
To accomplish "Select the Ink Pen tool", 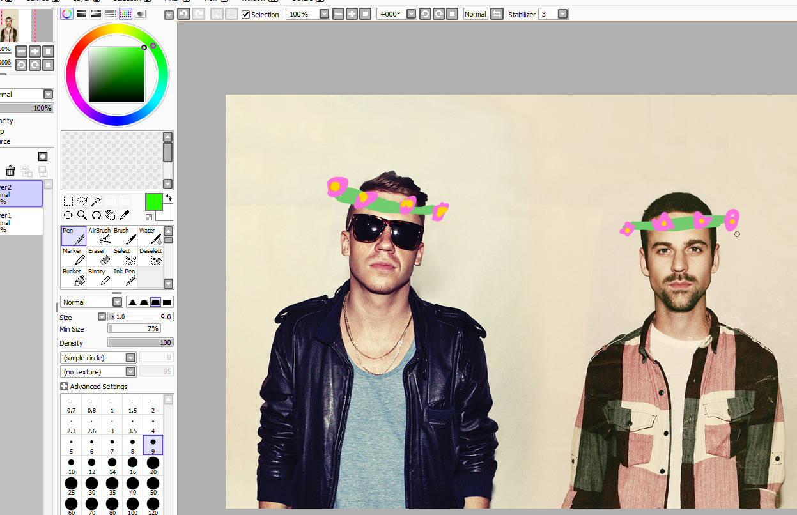I will [x=125, y=277].
